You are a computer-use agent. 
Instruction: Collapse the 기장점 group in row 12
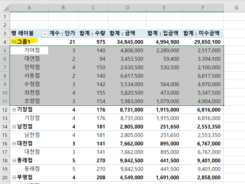point(14,110)
